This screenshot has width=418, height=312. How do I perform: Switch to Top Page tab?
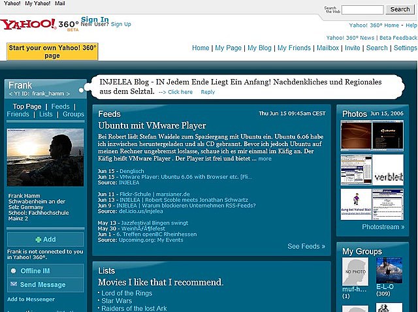pos(27,106)
